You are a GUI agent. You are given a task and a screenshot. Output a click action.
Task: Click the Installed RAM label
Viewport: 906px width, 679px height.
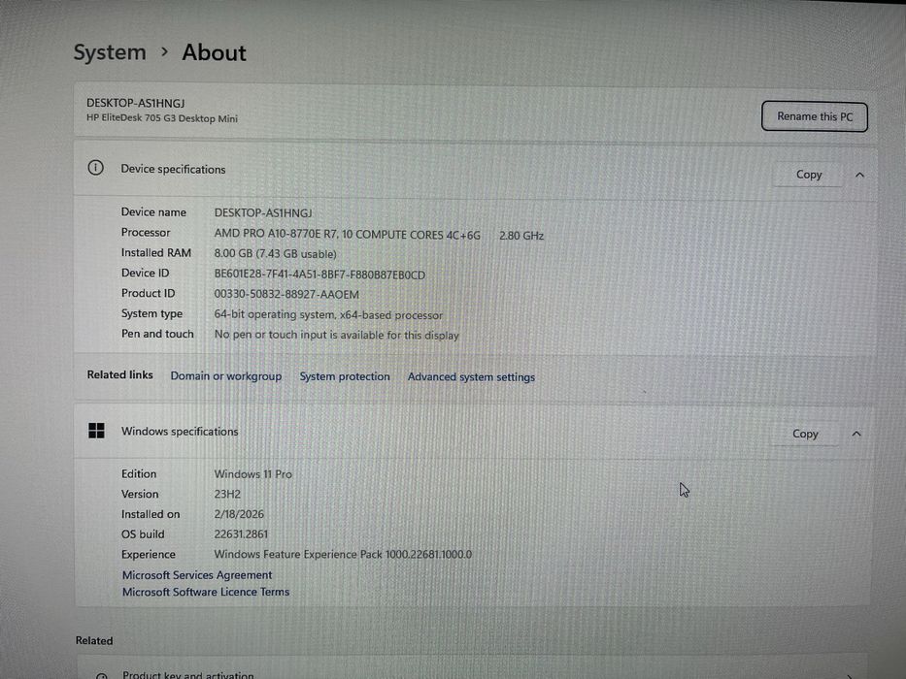[156, 252]
